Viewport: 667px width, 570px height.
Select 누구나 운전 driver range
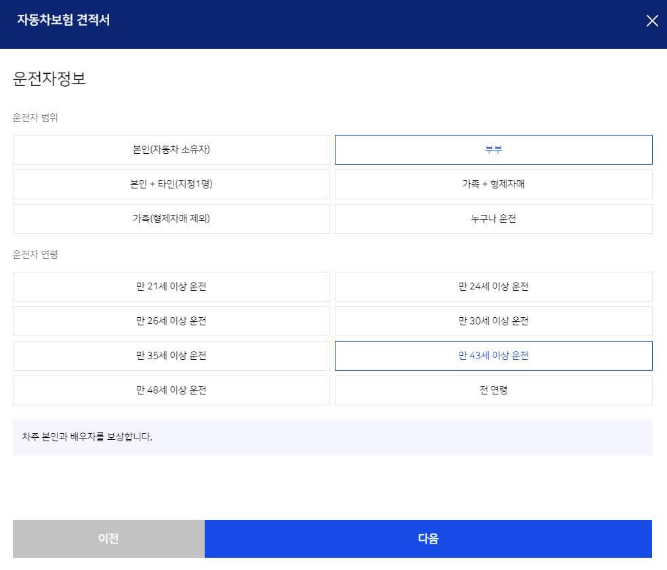tap(493, 219)
